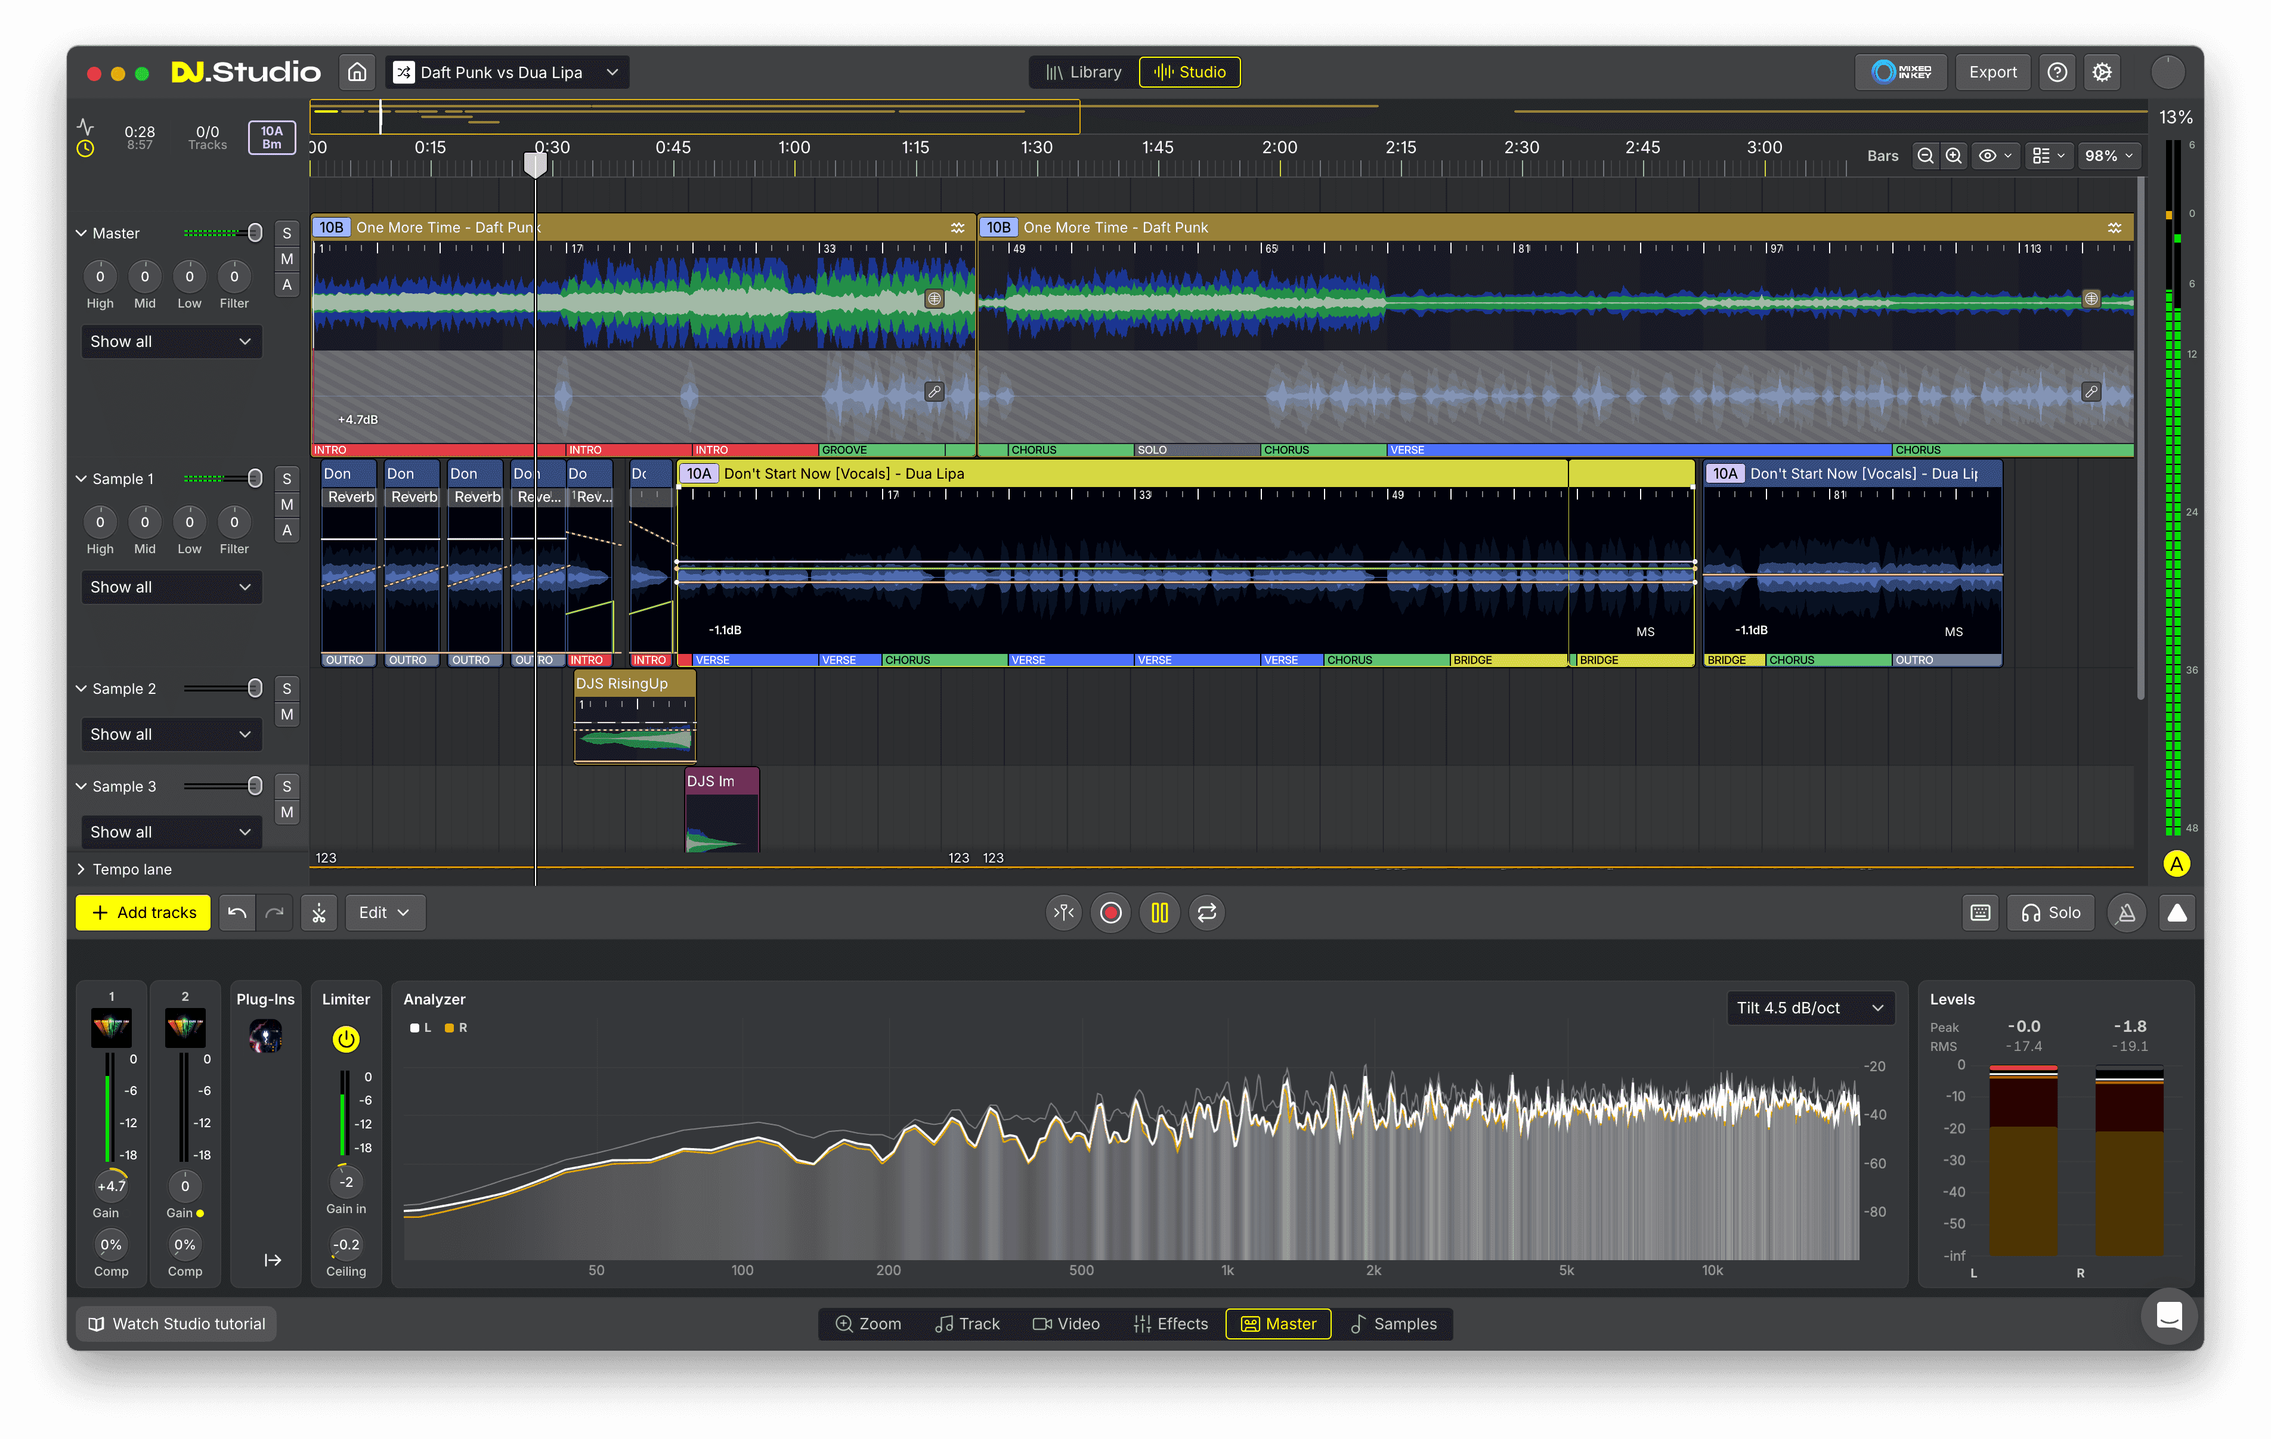
Task: Open the Video bottom tab
Action: pos(1066,1323)
